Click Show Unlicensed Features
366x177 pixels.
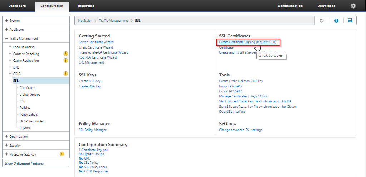click(x=24, y=163)
